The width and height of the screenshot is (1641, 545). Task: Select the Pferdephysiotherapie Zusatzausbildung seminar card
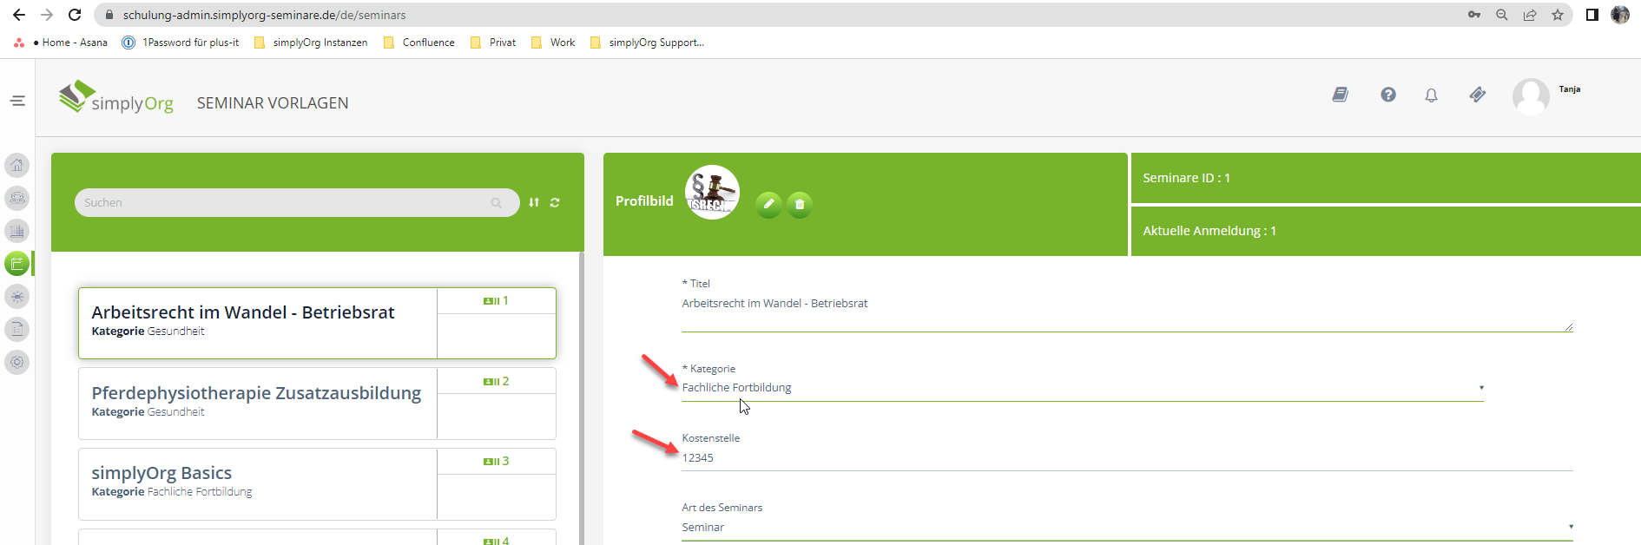(257, 402)
